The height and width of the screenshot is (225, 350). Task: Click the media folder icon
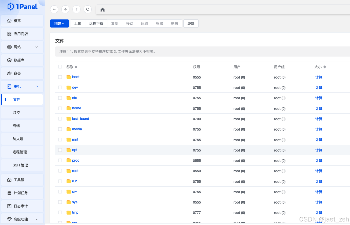click(69, 129)
